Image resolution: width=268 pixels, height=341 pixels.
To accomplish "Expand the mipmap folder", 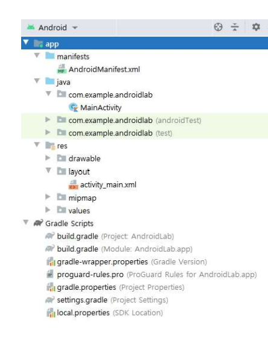I will click(48, 197).
